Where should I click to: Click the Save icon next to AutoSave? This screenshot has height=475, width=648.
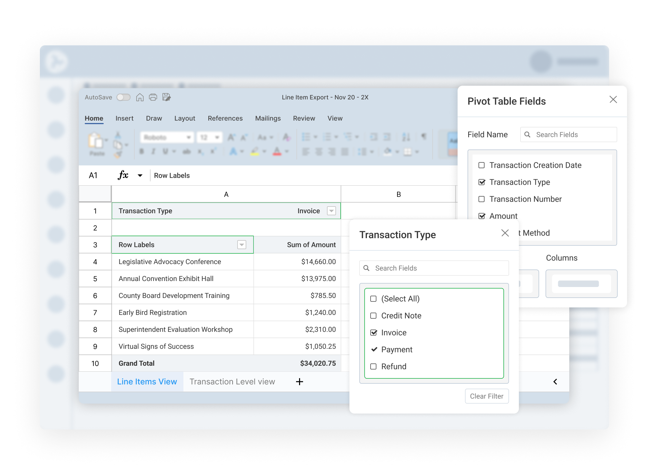click(166, 97)
